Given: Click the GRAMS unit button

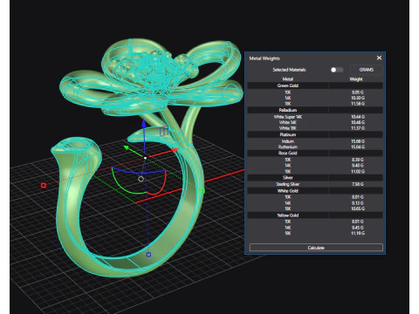Looking at the screenshot, I should (x=367, y=70).
